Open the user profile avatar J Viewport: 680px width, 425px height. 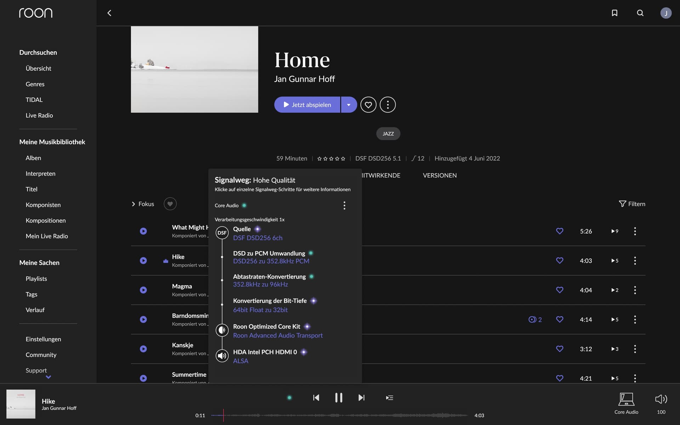[x=666, y=13]
